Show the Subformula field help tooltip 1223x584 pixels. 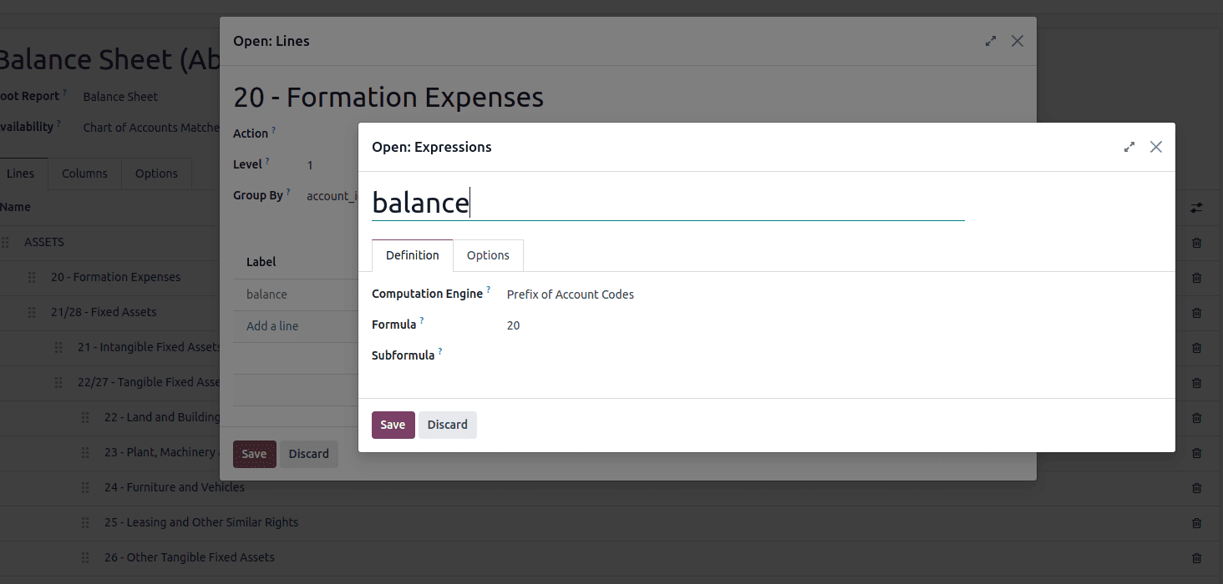(440, 351)
